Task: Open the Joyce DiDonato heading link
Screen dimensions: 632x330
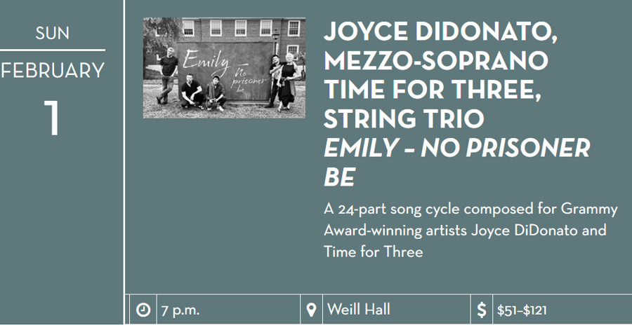Action: pyautogui.click(x=440, y=32)
